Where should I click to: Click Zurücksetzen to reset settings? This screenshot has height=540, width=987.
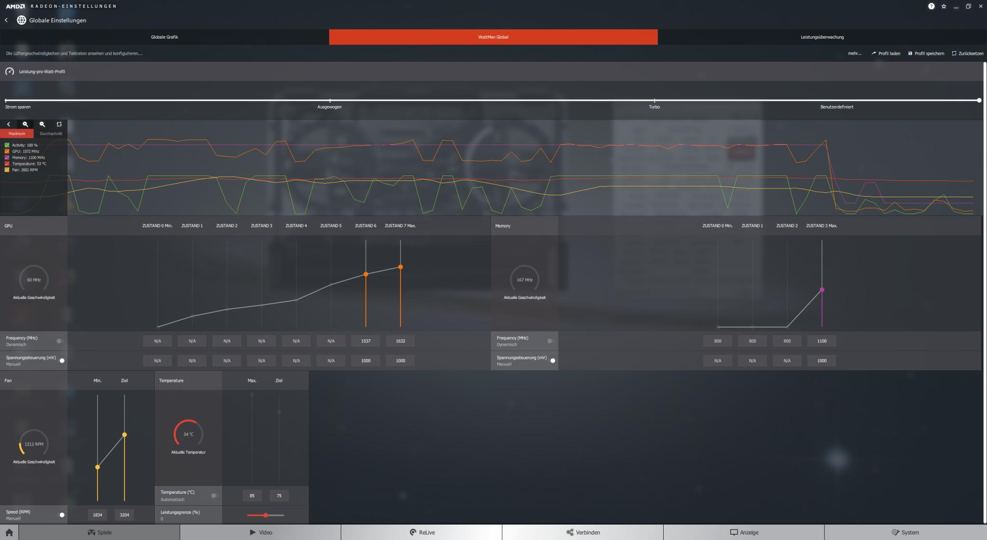pyautogui.click(x=967, y=54)
